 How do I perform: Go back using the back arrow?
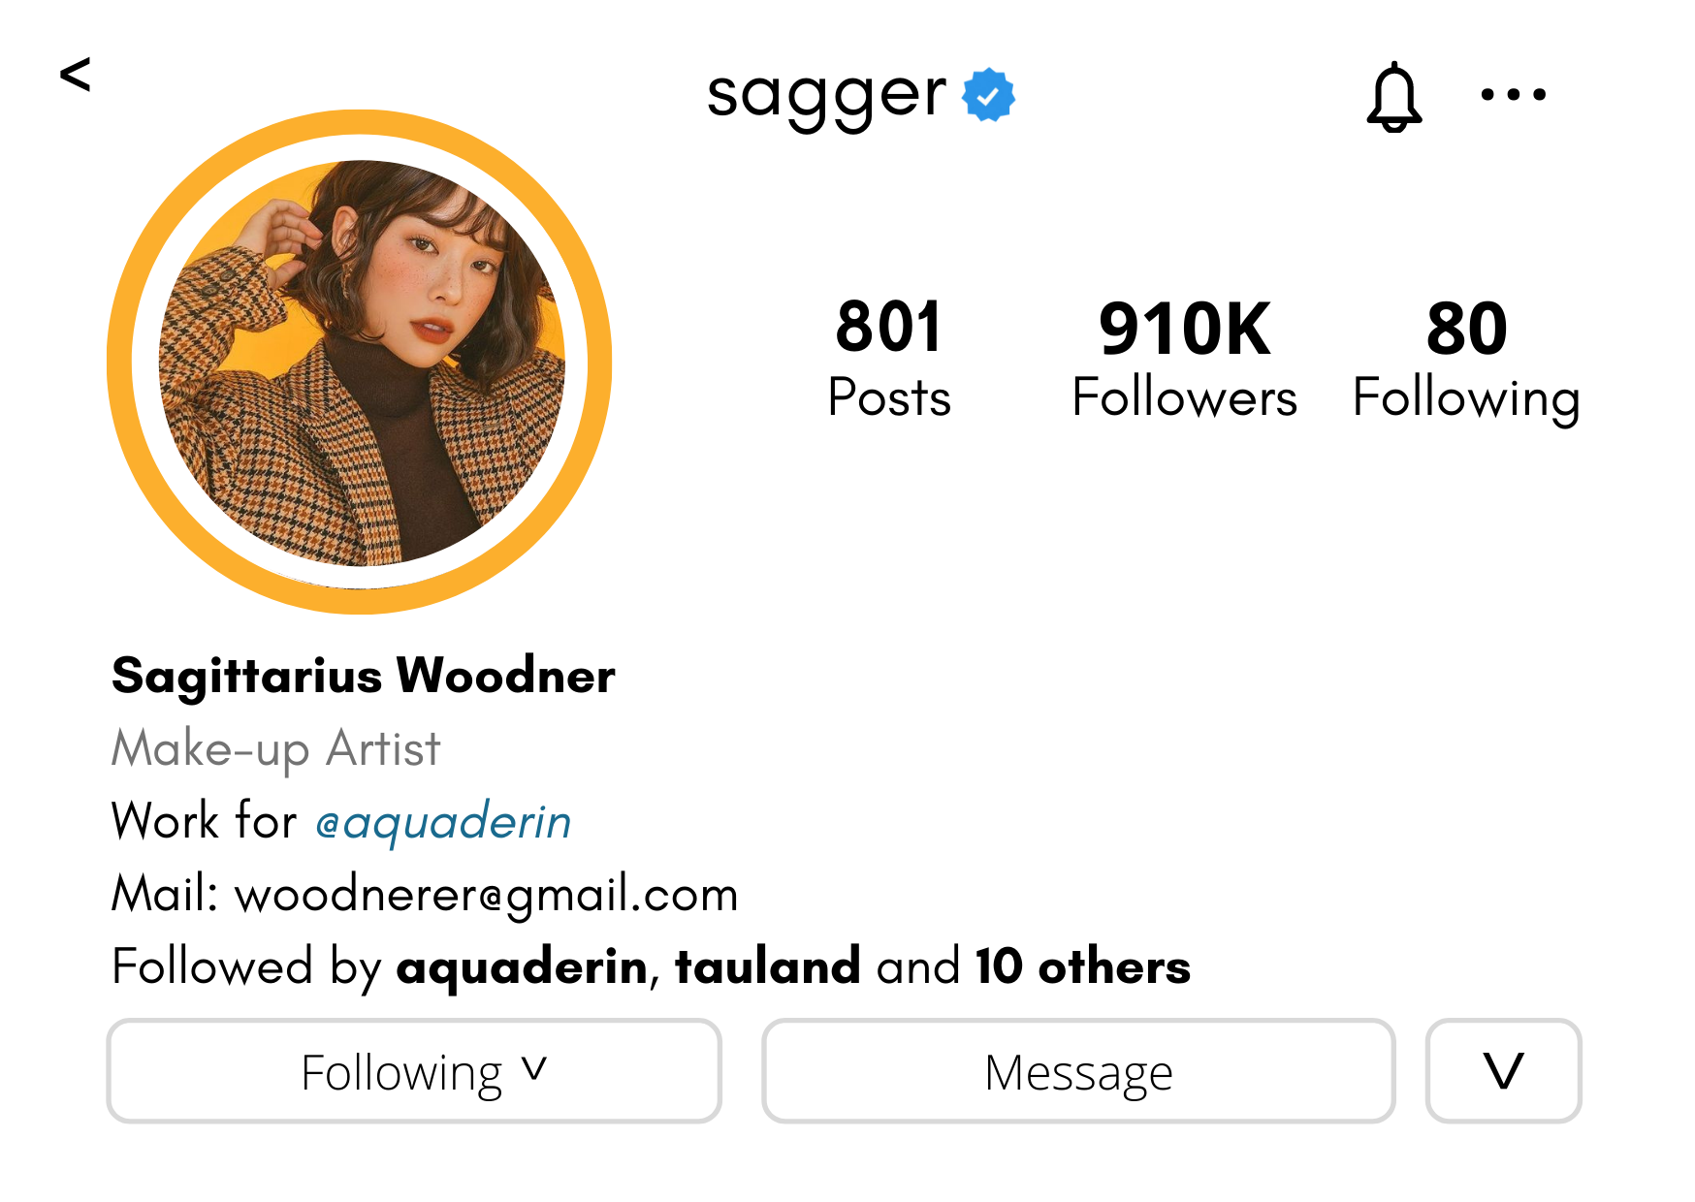point(76,75)
